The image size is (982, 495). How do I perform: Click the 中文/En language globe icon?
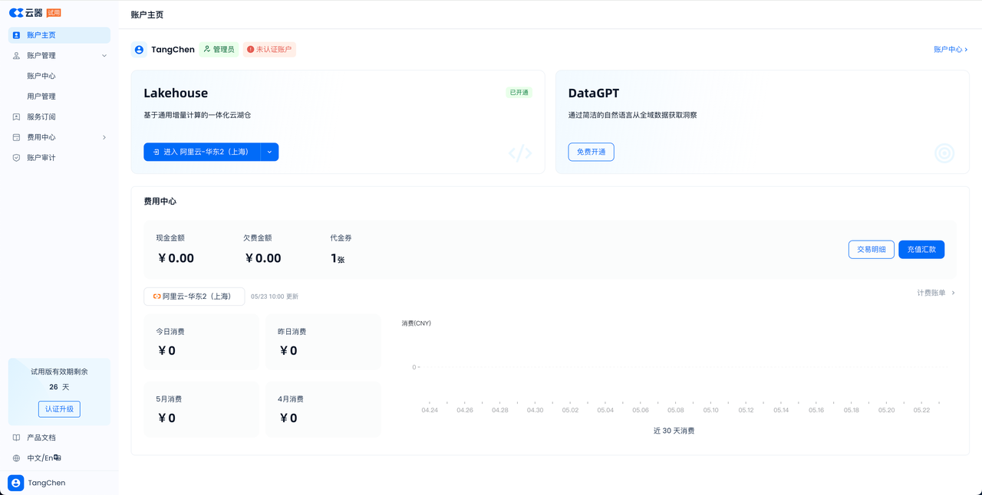[x=16, y=458]
